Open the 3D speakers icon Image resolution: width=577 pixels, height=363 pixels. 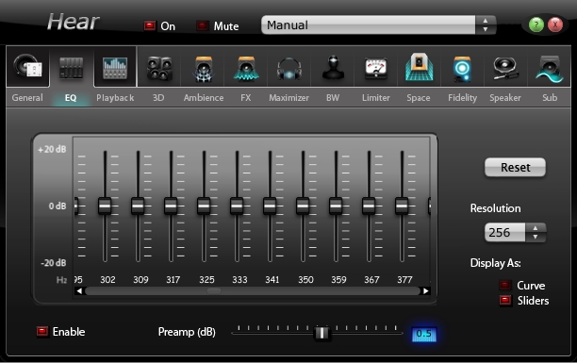159,69
